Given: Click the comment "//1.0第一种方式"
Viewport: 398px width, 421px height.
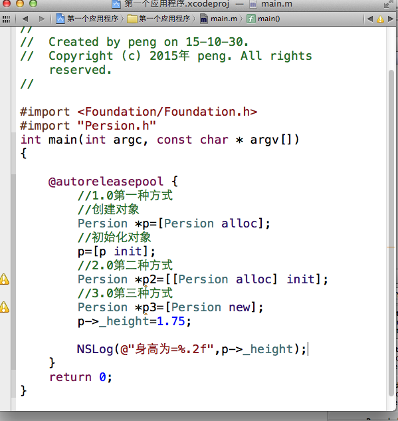Looking at the screenshot, I should (x=125, y=196).
